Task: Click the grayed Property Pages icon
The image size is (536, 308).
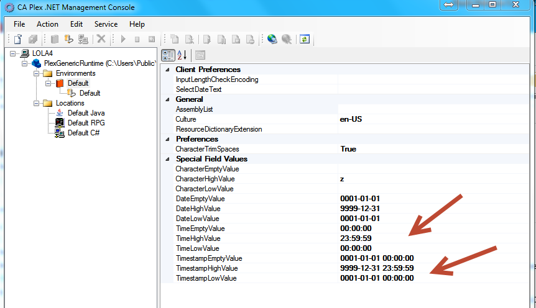Action: pyautogui.click(x=200, y=55)
